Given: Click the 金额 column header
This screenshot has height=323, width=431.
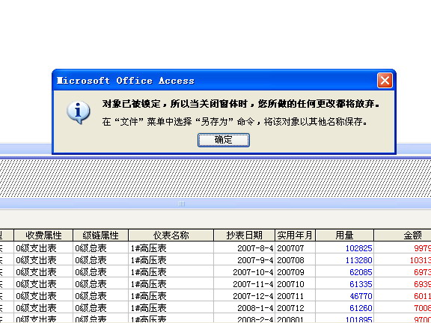Looking at the screenshot, I should tap(403, 236).
